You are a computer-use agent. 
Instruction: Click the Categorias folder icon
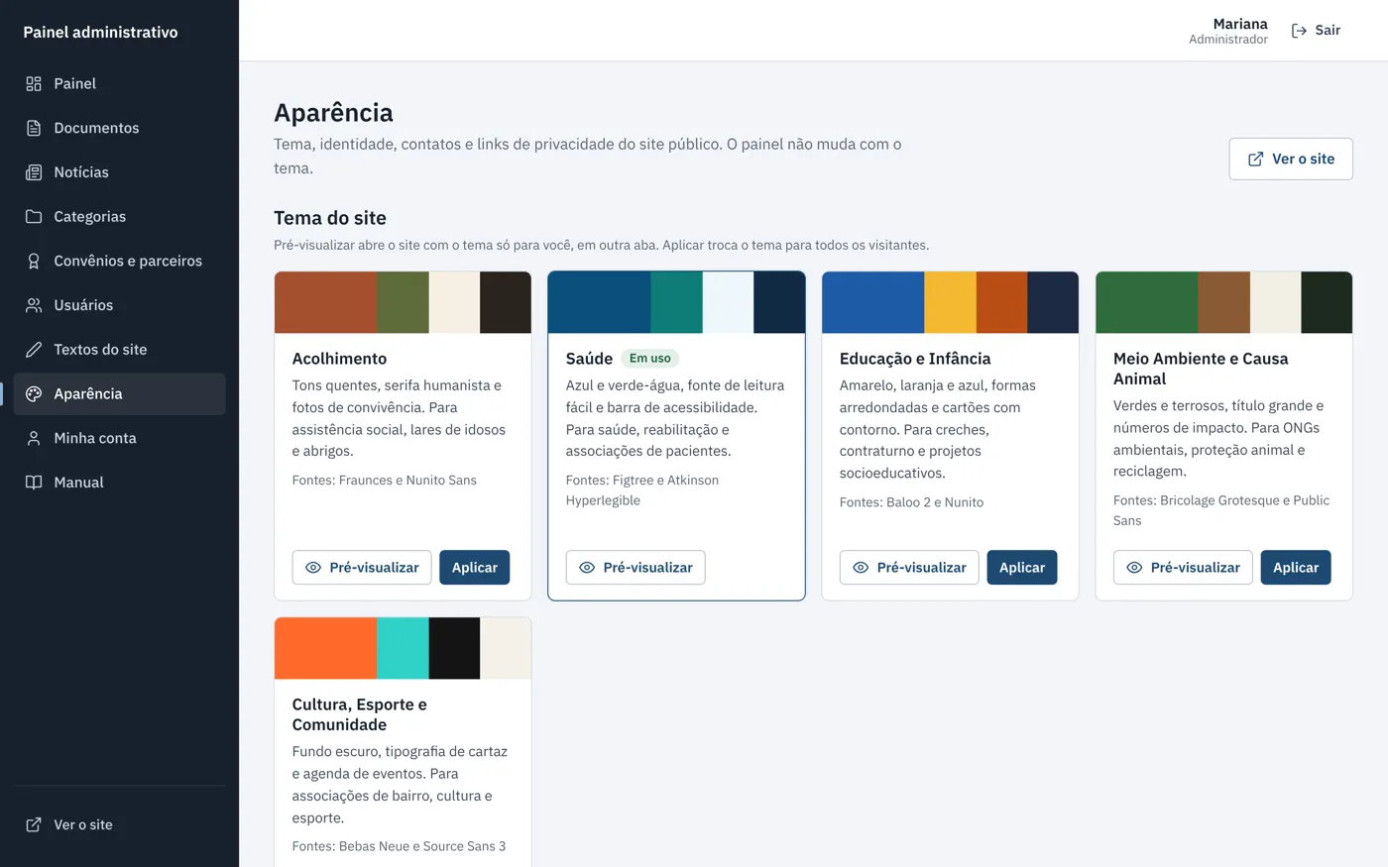[34, 217]
